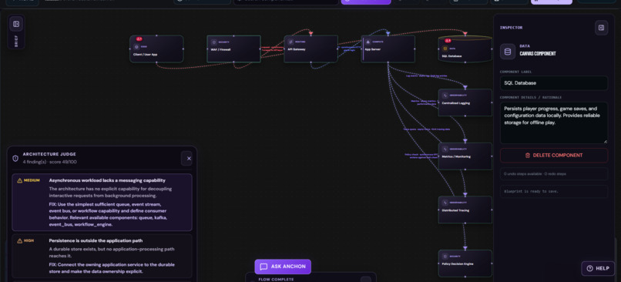The image size is (621, 282).
Task: Select the SQL Database node
Action: coord(465,49)
